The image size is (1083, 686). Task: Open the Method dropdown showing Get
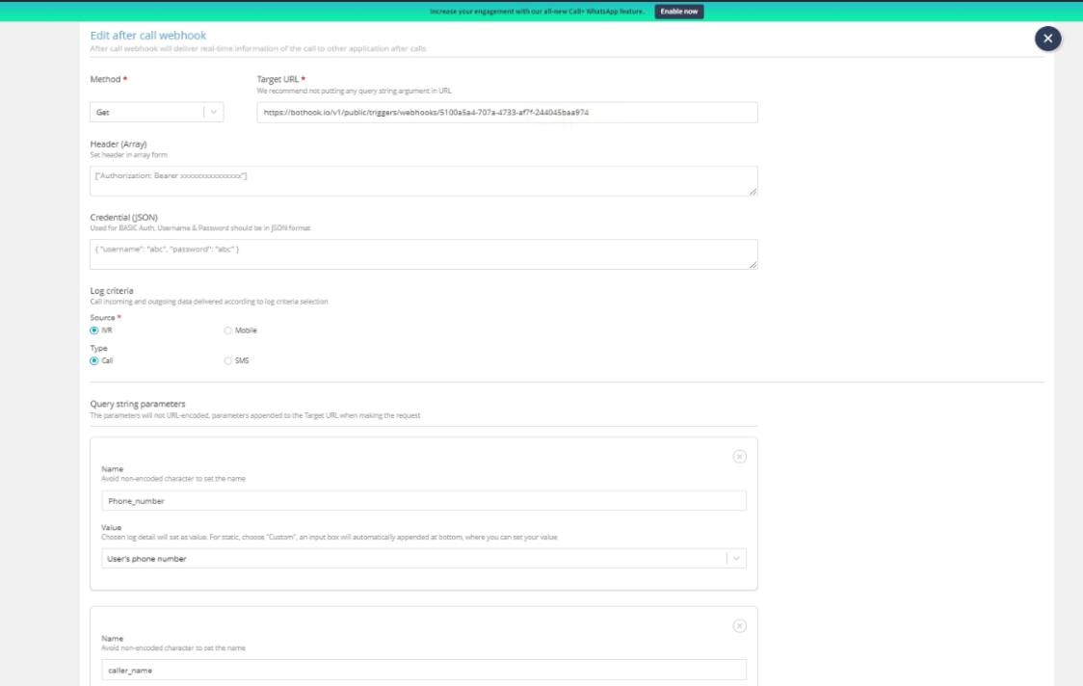(146, 113)
